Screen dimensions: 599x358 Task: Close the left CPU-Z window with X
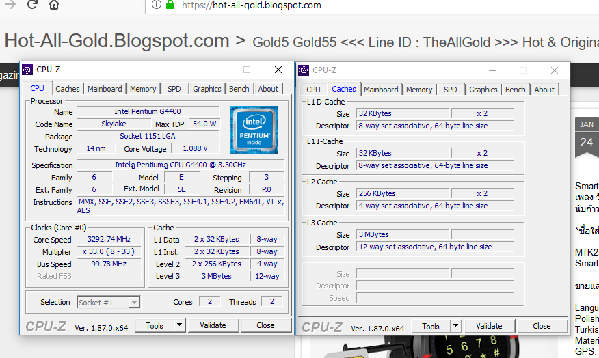pyautogui.click(x=278, y=70)
